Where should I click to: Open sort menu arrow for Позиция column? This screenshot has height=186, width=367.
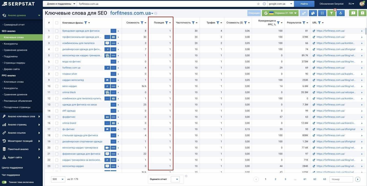coord(170,23)
